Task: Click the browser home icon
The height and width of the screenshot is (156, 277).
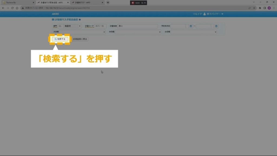Action: (x=17, y=8)
